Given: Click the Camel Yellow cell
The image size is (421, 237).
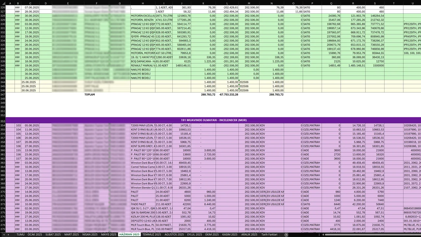Looking at the screenshot, I should tap(143, 167).
